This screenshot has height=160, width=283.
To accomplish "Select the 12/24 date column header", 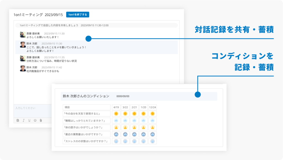I will pyautogui.click(x=153, y=107).
